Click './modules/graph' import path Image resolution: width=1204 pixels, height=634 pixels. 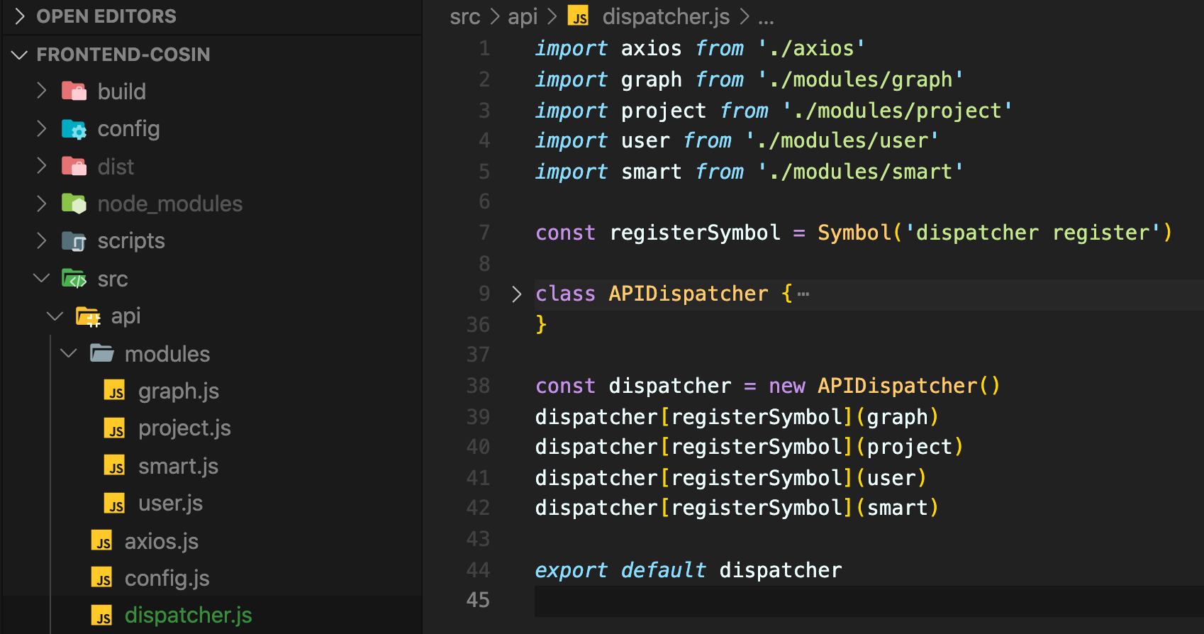point(861,79)
